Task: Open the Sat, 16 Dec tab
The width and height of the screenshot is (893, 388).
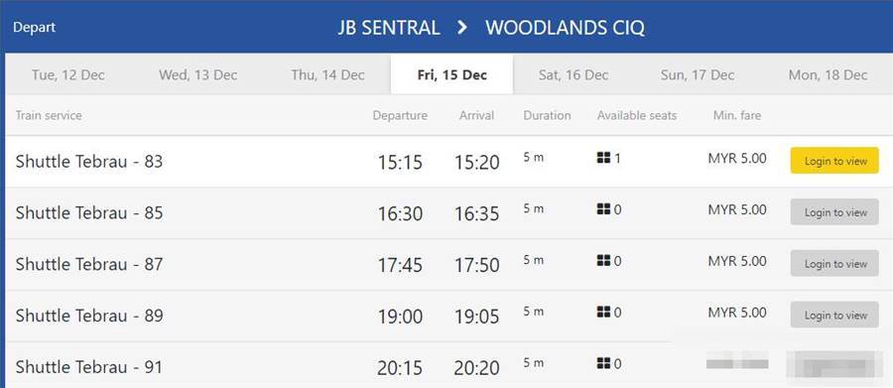Action: click(574, 74)
